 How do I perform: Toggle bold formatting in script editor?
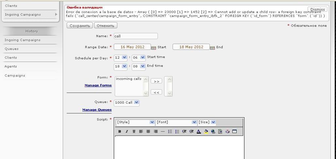tap(120, 131)
